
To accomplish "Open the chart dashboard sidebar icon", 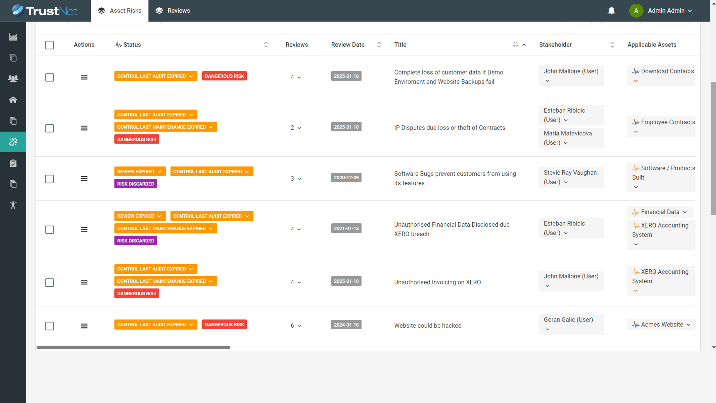I will 13,37.
